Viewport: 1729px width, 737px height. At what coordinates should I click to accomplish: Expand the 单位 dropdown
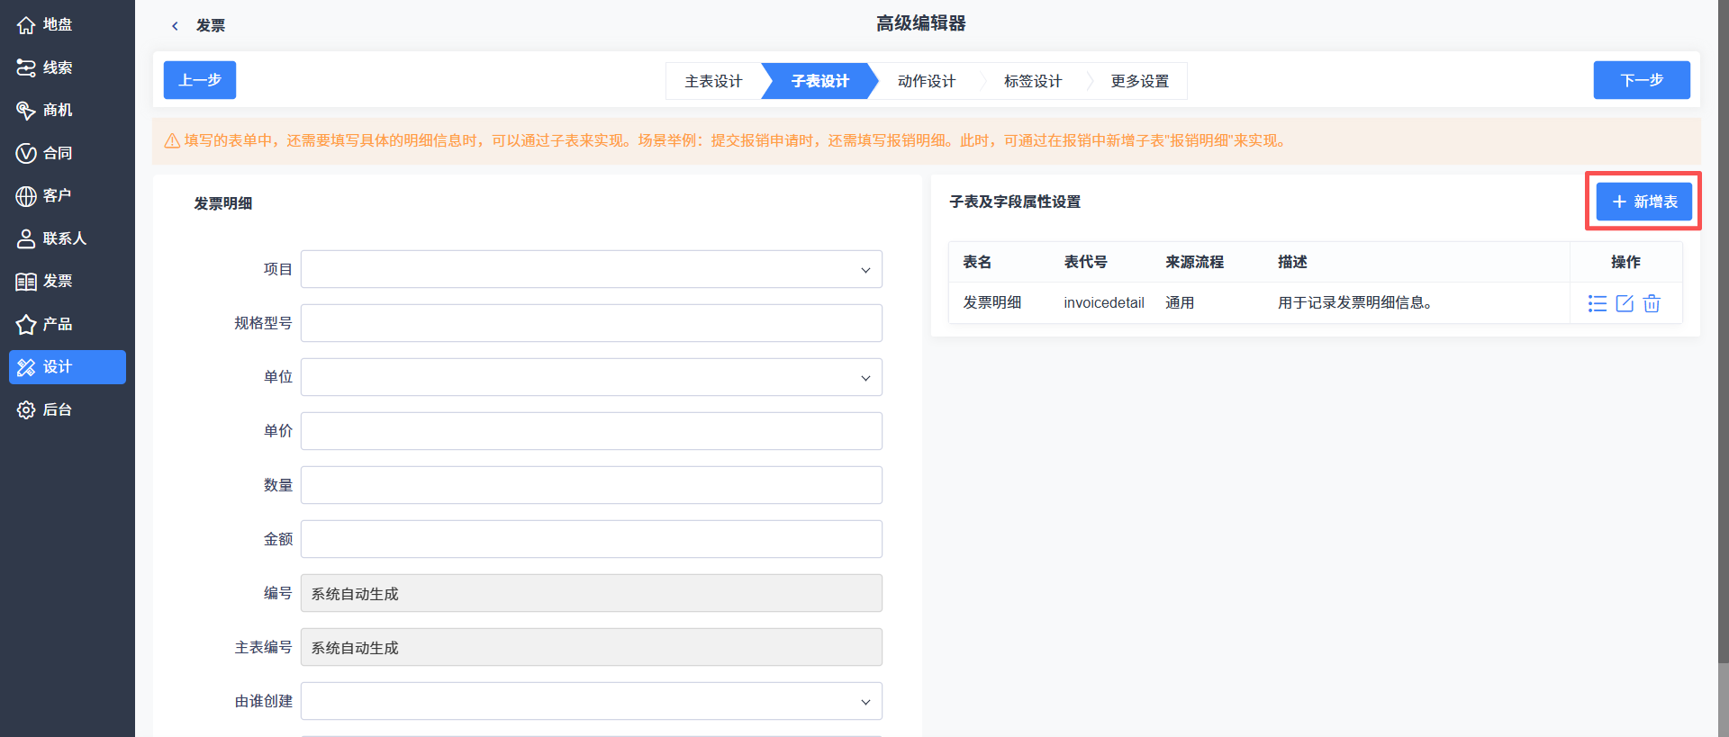click(592, 377)
